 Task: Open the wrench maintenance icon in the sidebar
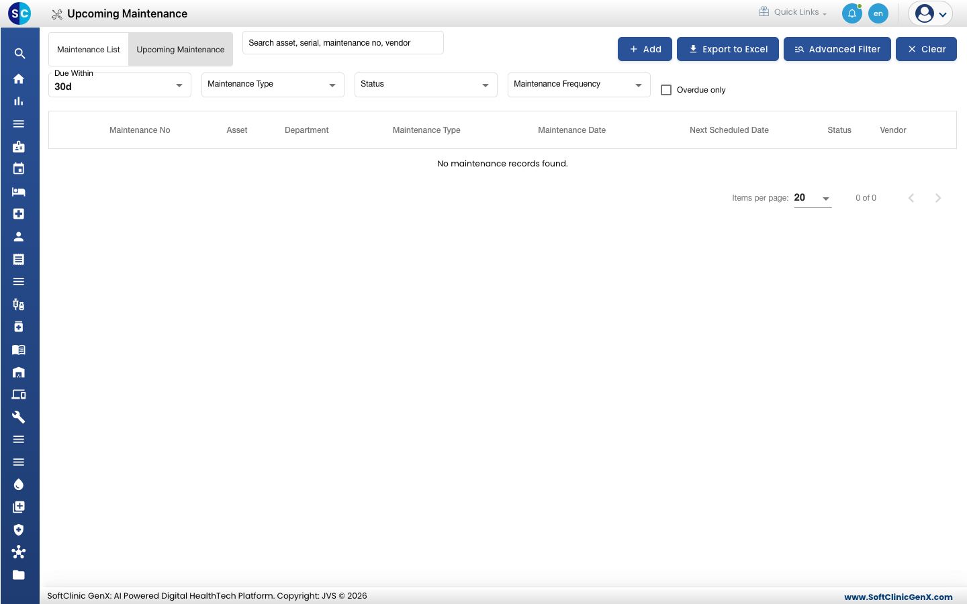tap(19, 417)
